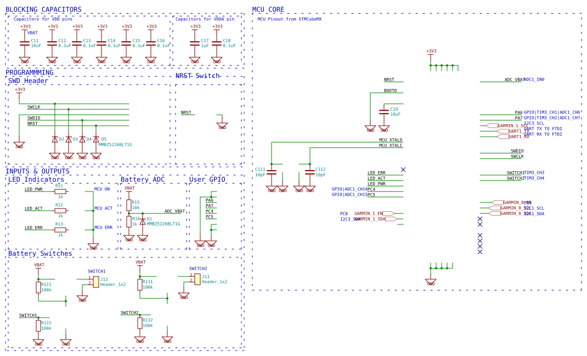Select the NRST Switch title text
Viewport: 587px width, 356px height.
[197, 76]
